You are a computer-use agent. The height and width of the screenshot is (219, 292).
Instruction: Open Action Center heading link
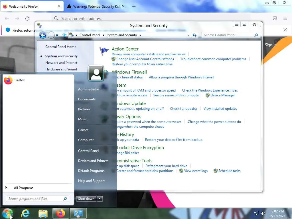click(x=125, y=49)
